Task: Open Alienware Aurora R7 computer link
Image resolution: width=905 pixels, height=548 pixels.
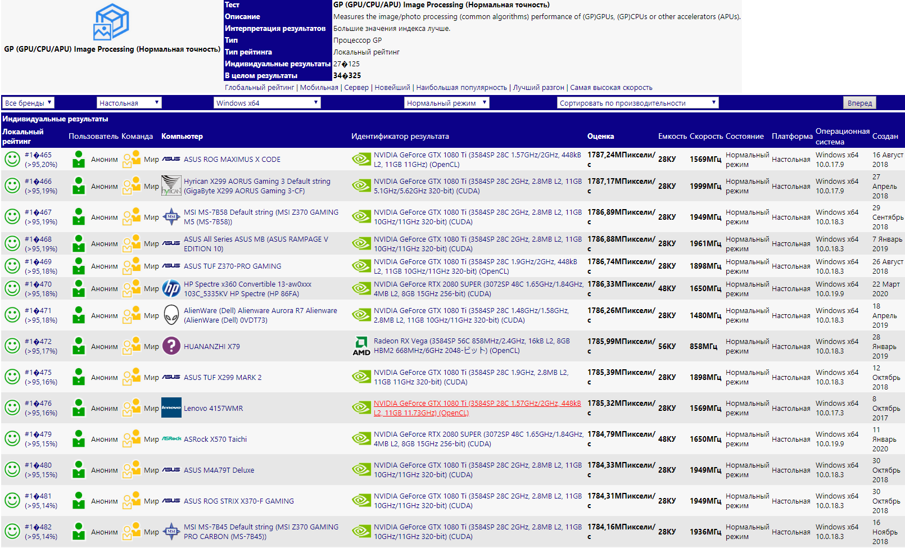Action: point(260,315)
